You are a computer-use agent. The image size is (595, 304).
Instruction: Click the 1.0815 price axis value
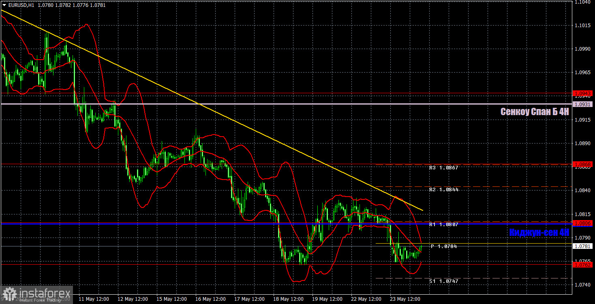[x=583, y=214]
